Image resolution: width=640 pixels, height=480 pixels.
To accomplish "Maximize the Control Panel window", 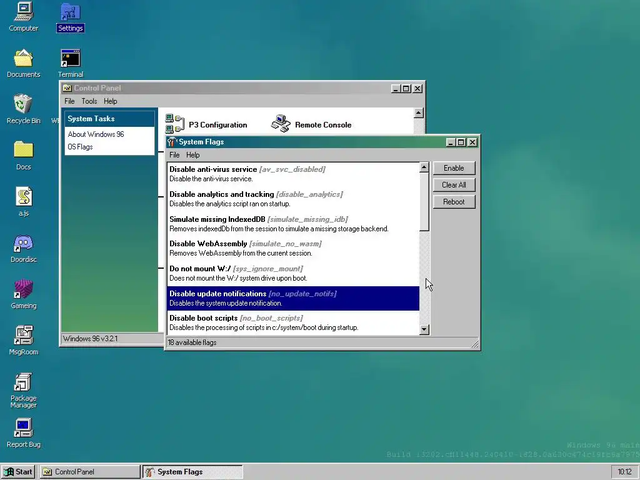I will (406, 89).
